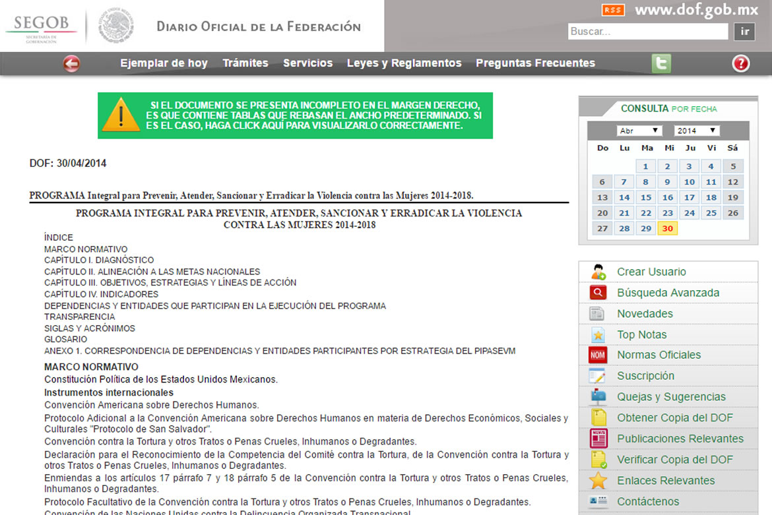The height and width of the screenshot is (515, 772).
Task: Open the Trámites menu item
Action: [x=245, y=63]
